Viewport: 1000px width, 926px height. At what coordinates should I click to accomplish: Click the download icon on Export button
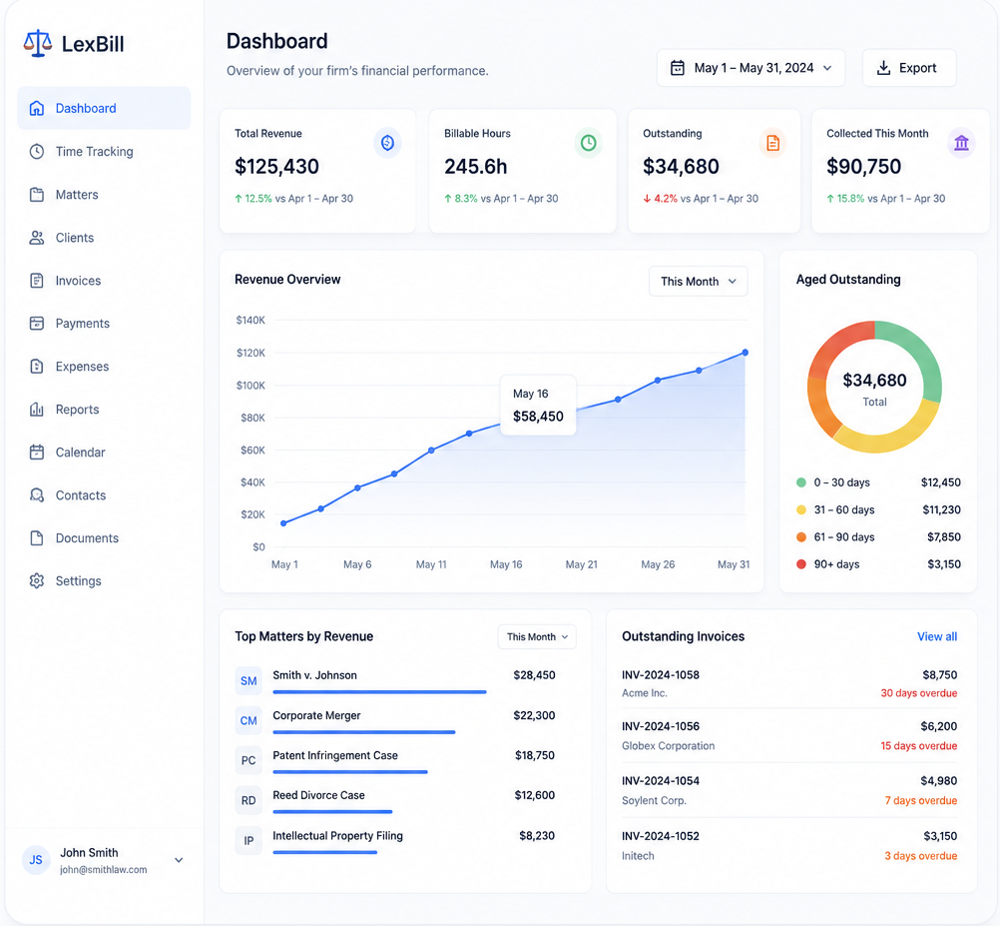(x=883, y=68)
